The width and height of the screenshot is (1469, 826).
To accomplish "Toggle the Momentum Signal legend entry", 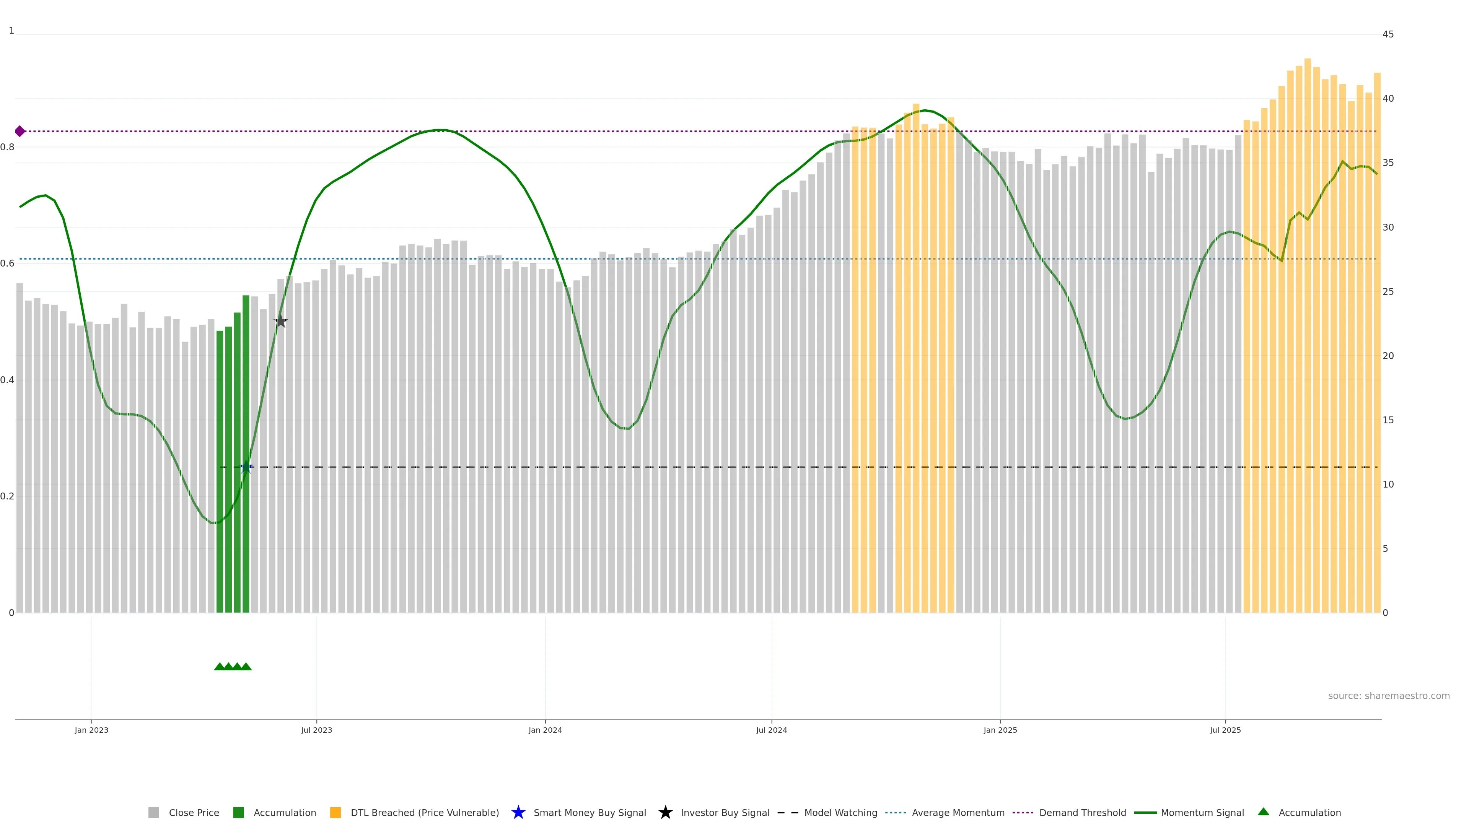I will tap(1202, 813).
